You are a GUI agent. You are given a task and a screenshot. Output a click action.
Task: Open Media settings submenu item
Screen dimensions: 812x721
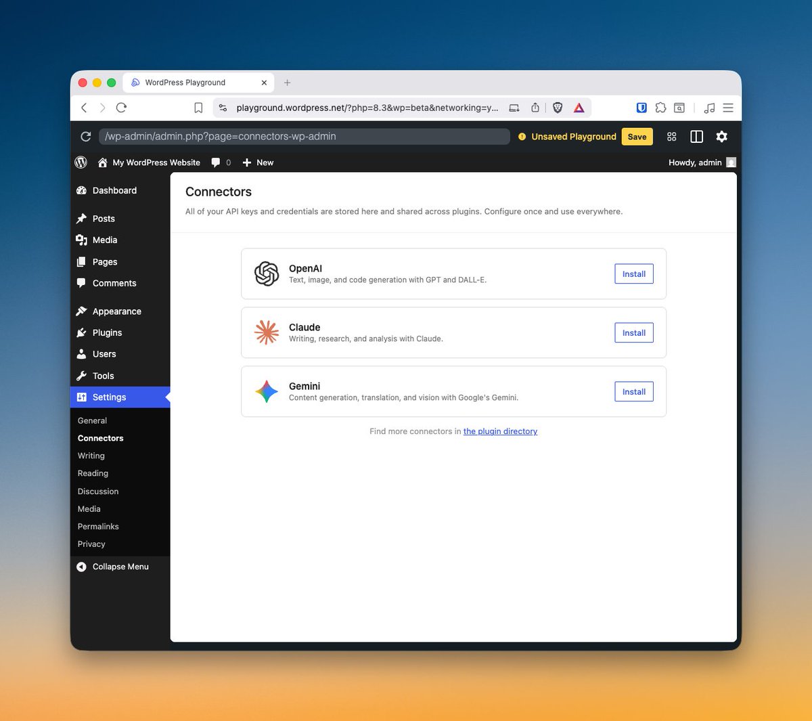(x=89, y=509)
